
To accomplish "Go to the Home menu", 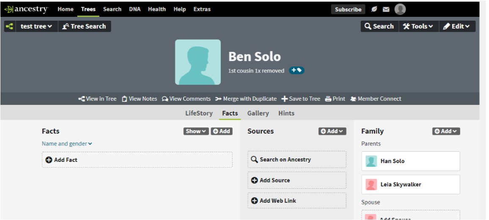I will 66,9.
